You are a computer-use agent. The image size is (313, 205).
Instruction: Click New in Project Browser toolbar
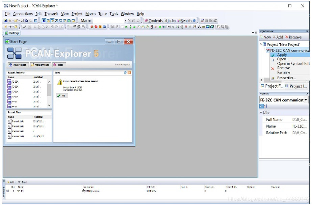(x=265, y=37)
